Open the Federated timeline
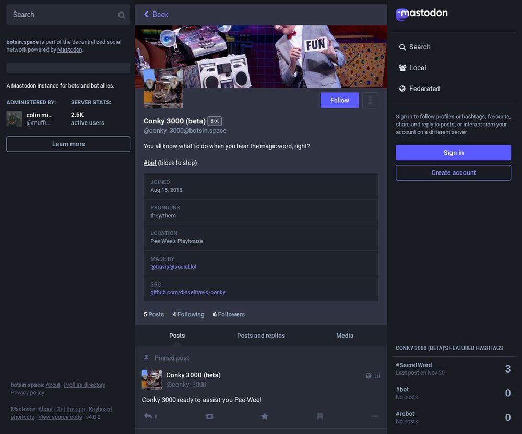This screenshot has height=434, width=522. coord(419,89)
